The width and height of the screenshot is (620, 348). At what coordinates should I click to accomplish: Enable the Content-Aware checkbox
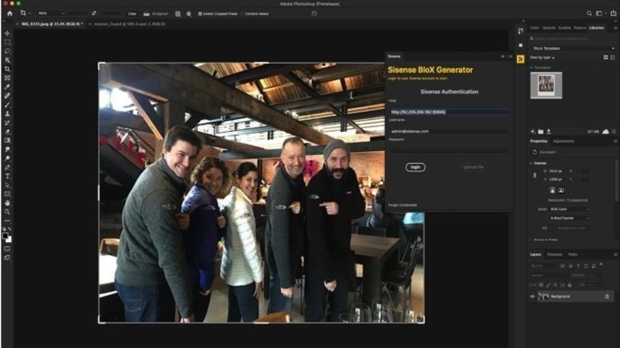(x=243, y=13)
